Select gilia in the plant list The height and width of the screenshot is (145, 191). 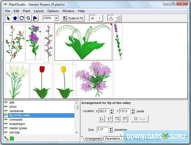39,103
